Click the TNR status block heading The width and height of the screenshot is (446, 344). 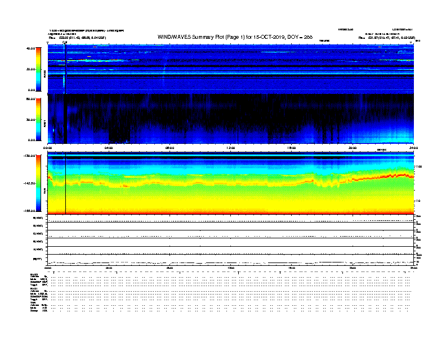[33, 303]
